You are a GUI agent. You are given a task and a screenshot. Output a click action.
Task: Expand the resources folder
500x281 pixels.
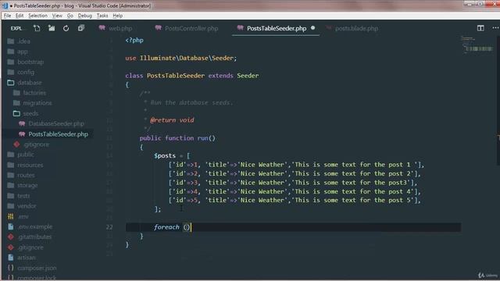click(x=30, y=165)
